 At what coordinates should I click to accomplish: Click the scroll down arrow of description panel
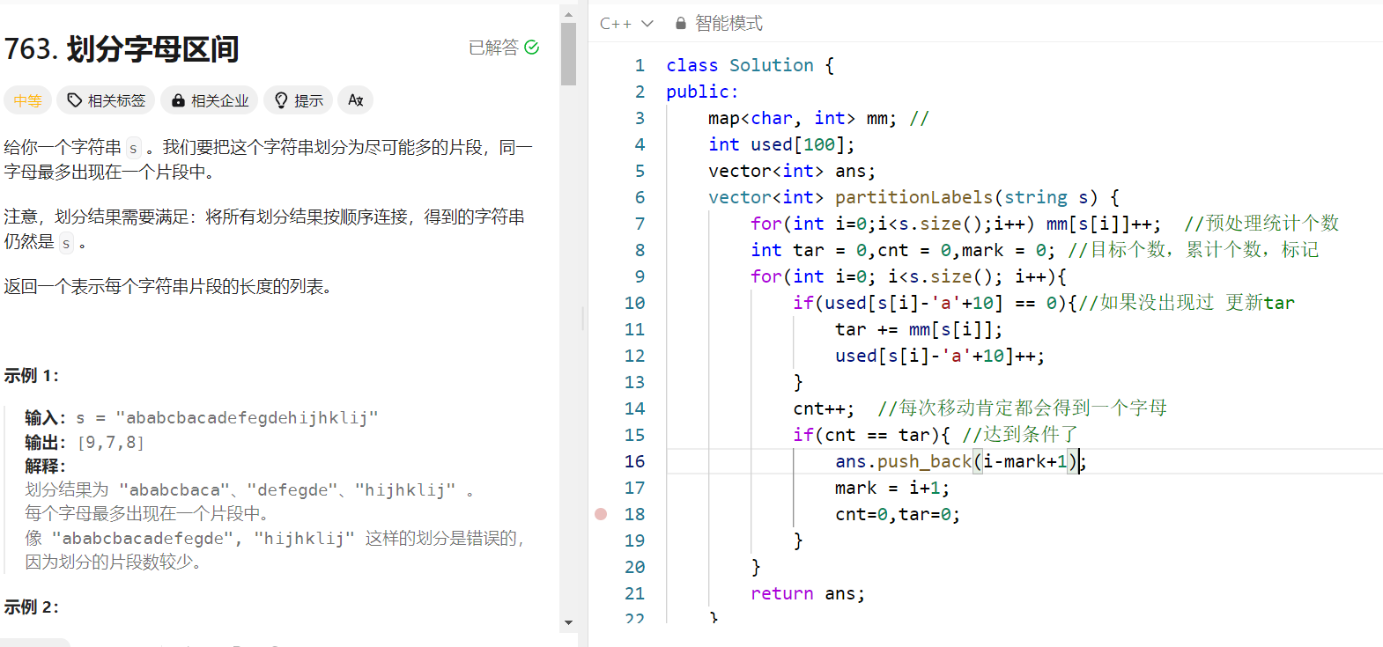568,622
